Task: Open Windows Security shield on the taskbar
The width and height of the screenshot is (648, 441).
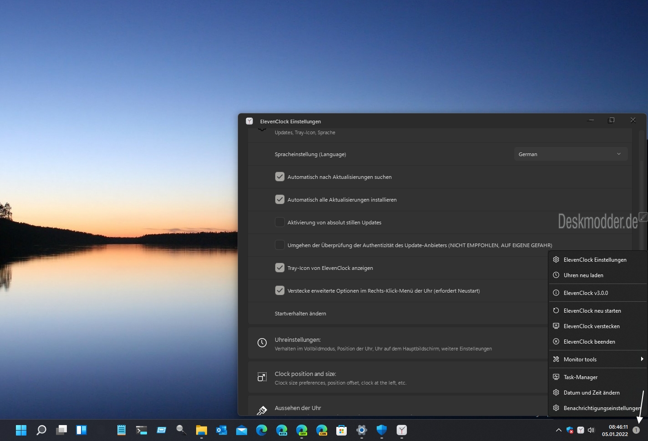Action: pos(382,430)
